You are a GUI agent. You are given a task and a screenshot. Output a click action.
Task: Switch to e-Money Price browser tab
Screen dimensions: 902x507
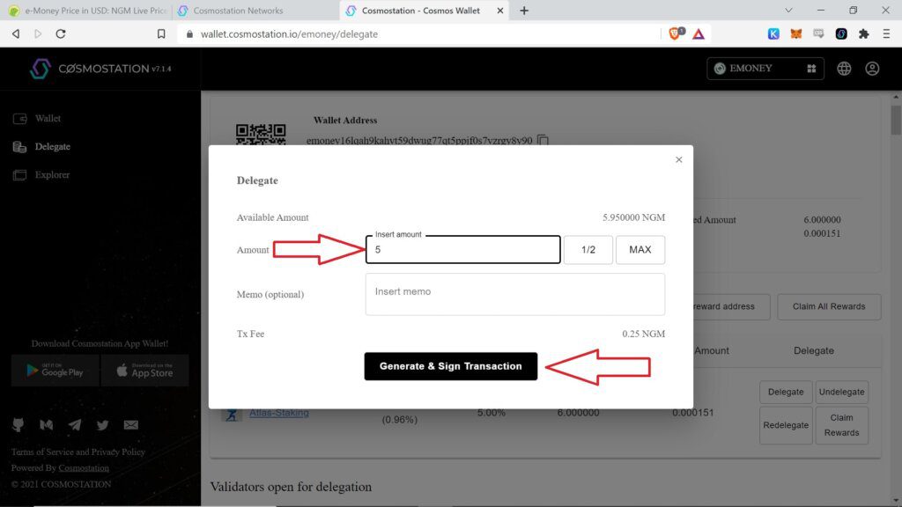[x=87, y=11]
